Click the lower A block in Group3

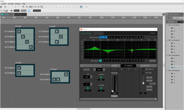pyautogui.click(x=19, y=73)
